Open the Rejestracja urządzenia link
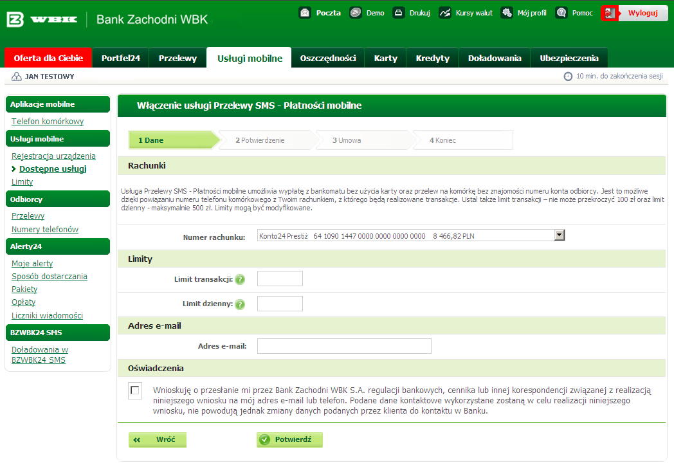The image size is (674, 467). tap(53, 156)
